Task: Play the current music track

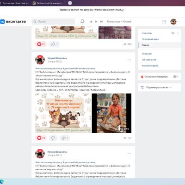Action: pos(96,22)
